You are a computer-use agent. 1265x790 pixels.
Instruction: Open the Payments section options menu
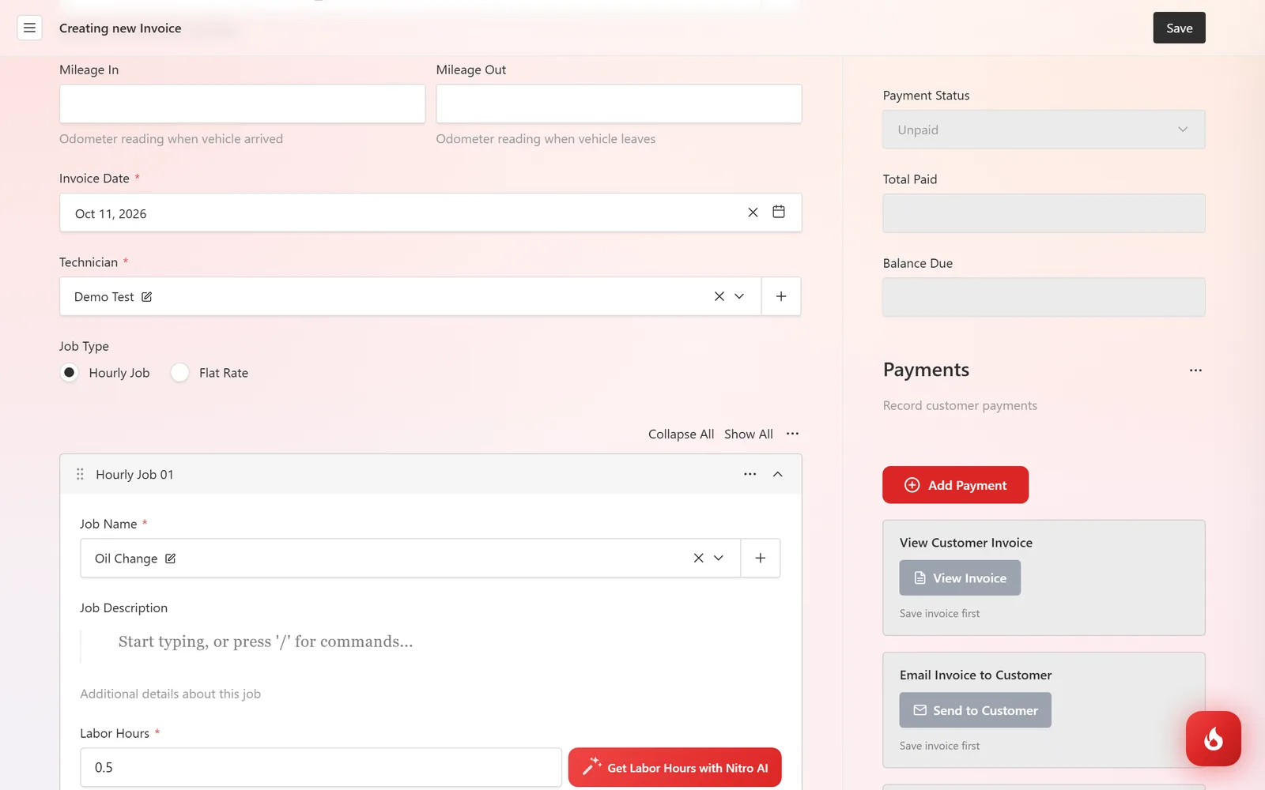[1195, 370]
